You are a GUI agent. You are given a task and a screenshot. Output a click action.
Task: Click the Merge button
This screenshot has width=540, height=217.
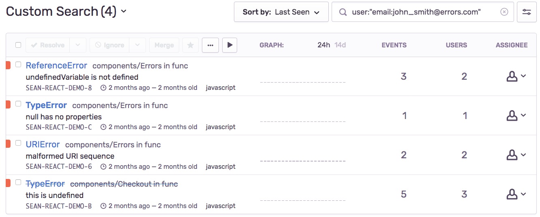[164, 45]
